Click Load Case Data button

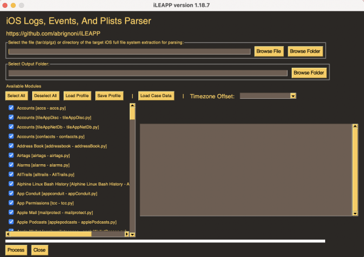click(x=156, y=96)
